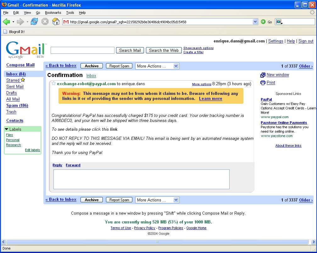Screen dimensions: 317x253
Task: Open the Bookmarks menu
Action: [53, 13]
